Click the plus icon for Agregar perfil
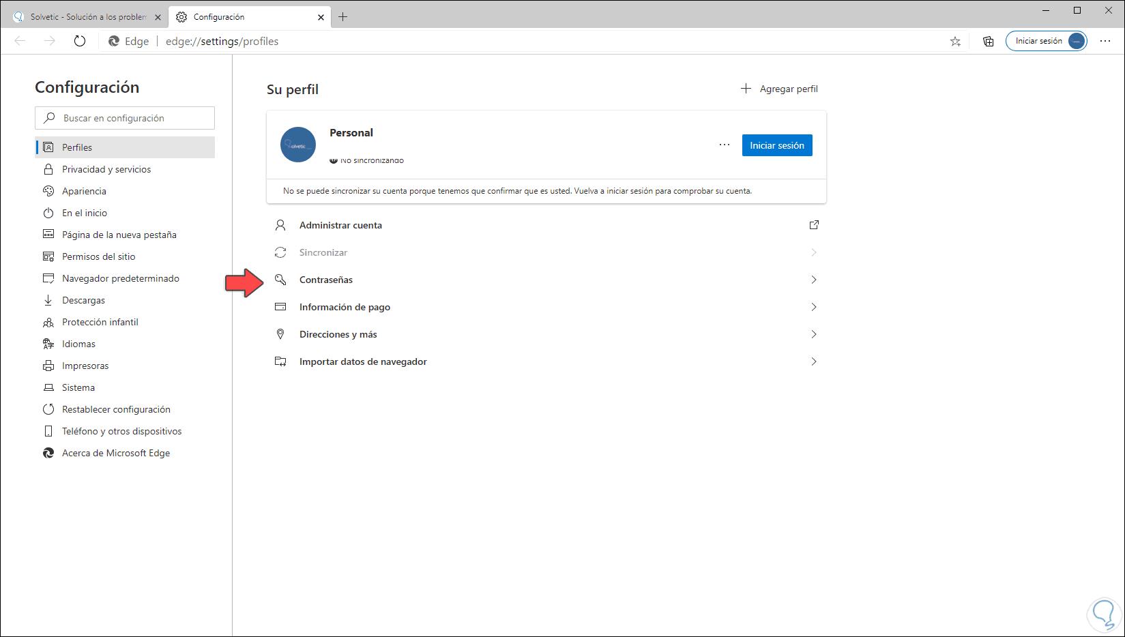 (x=746, y=89)
